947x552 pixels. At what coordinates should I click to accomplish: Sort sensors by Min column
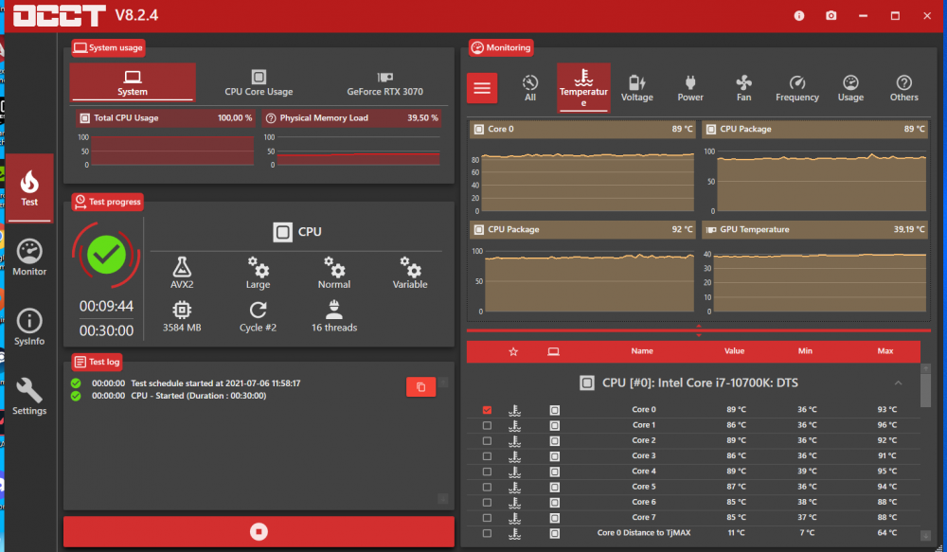[x=805, y=351]
